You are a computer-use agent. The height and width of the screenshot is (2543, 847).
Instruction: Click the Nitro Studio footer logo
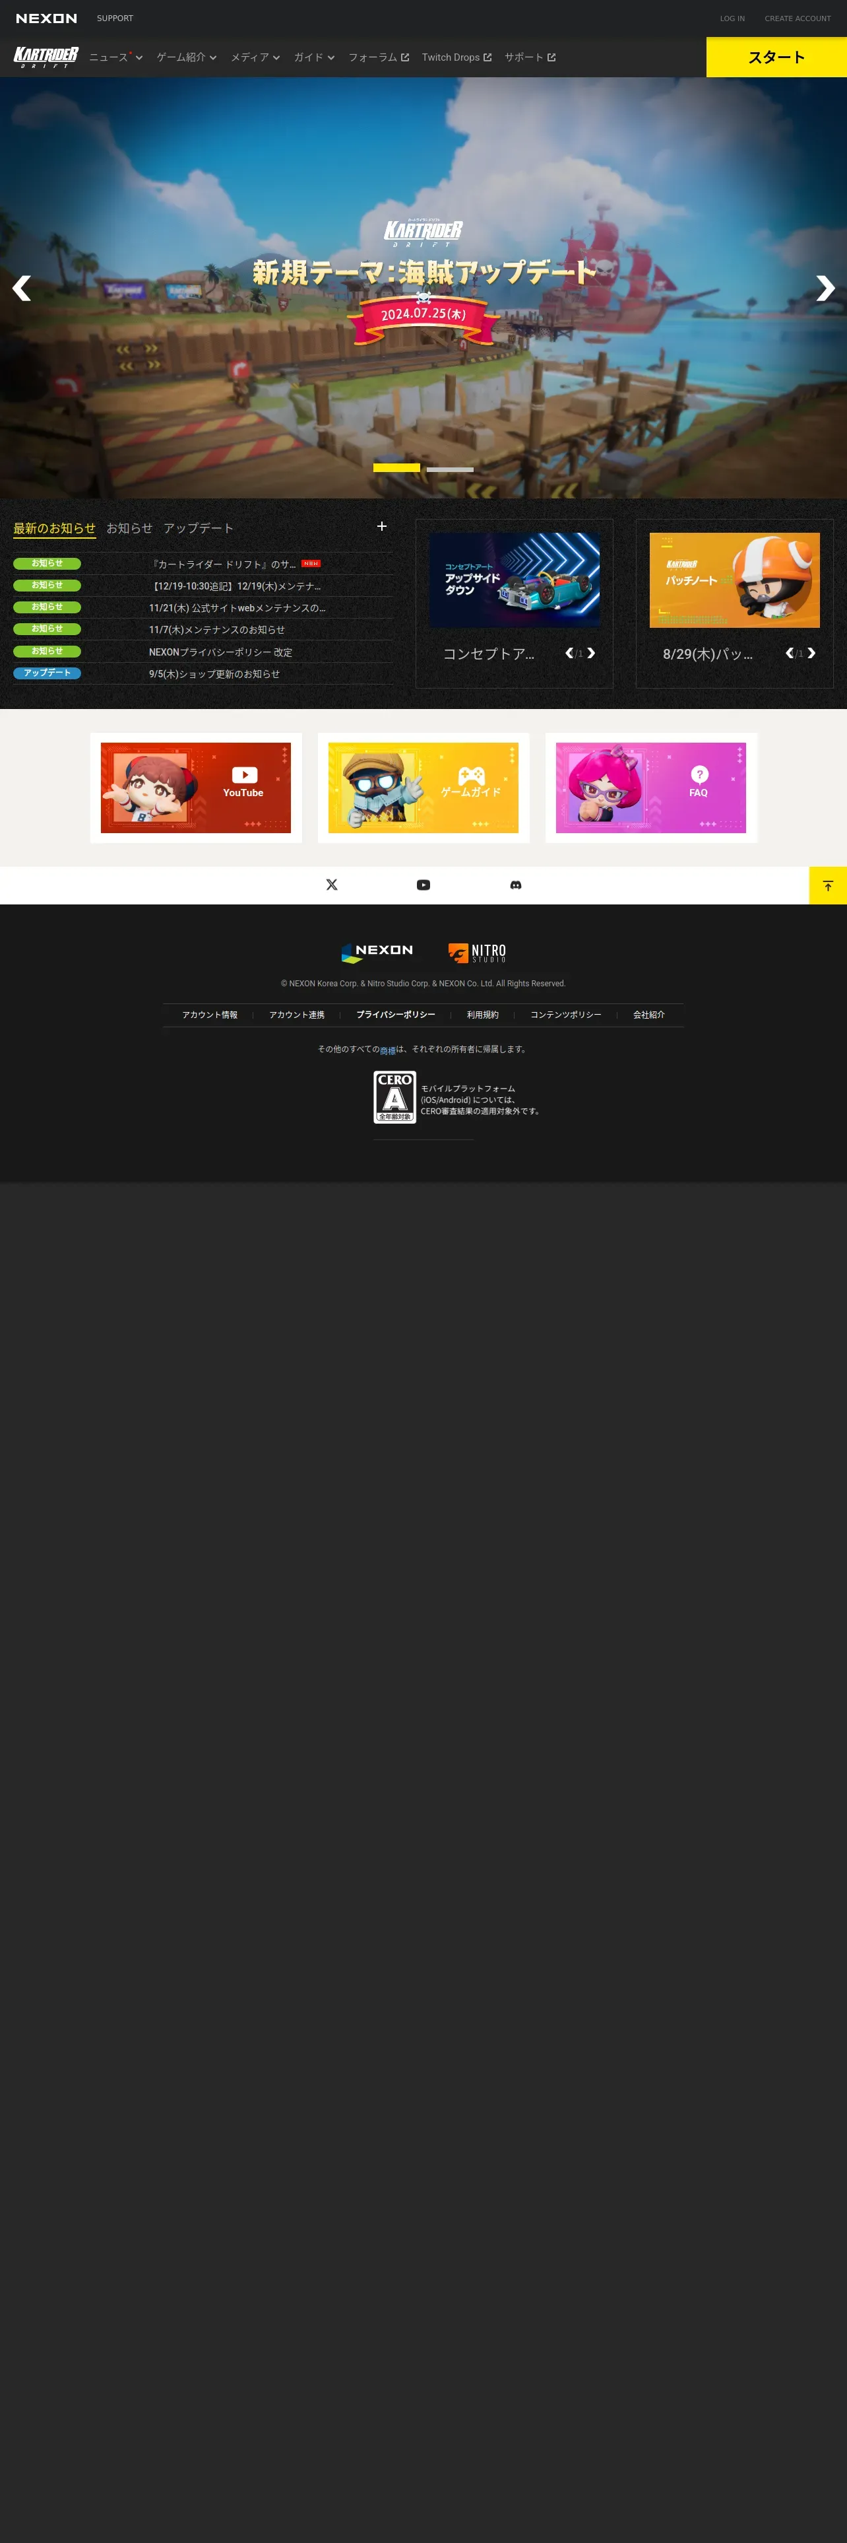[477, 953]
